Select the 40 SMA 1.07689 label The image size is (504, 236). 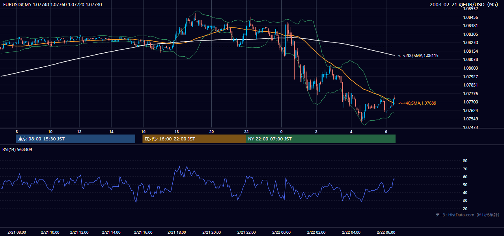click(417, 103)
